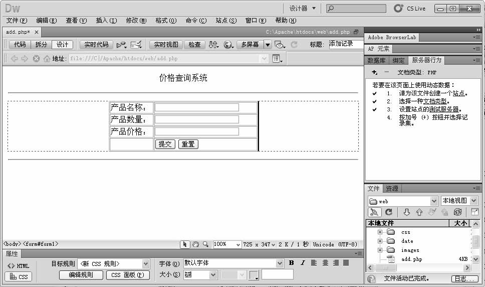Toggle Live View button

pos(166,45)
